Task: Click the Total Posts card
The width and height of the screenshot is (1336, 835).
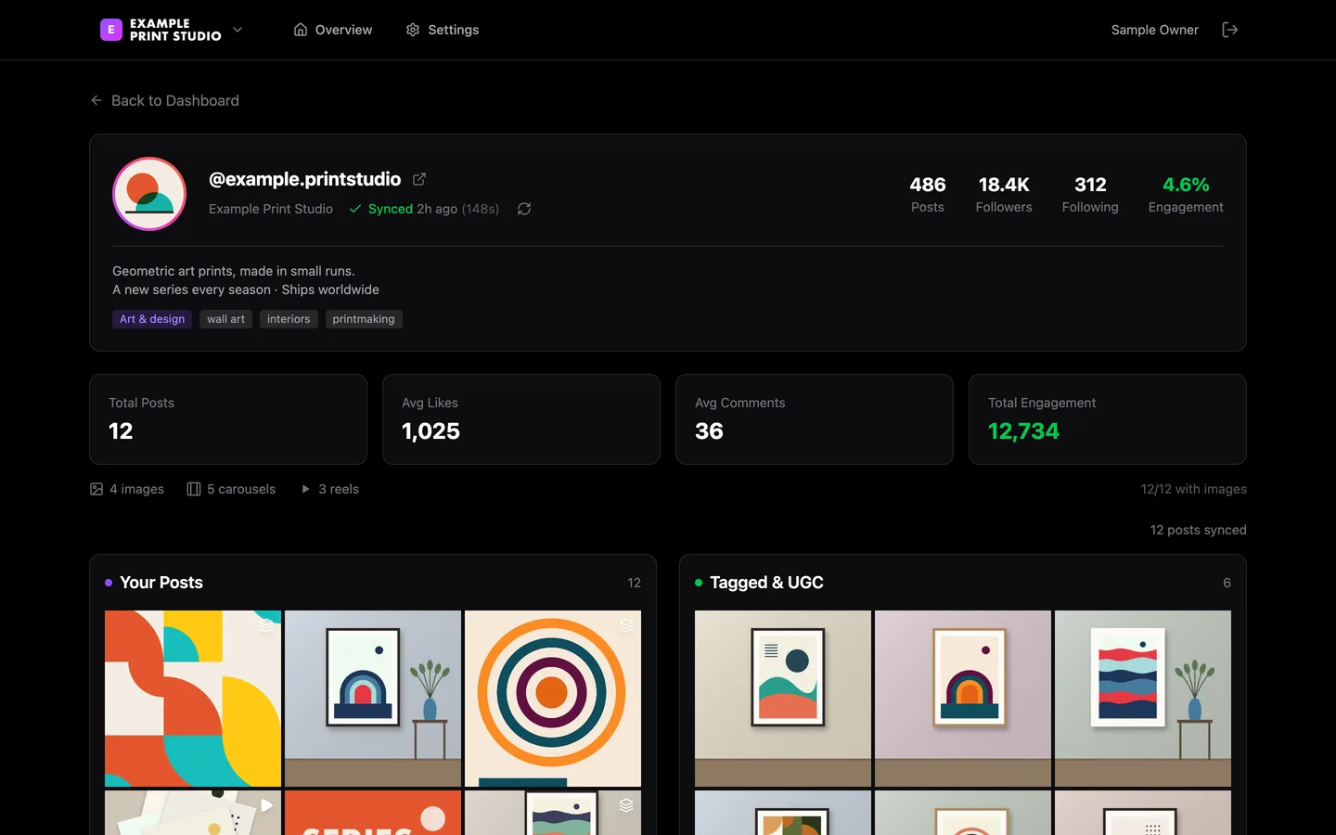Action: pos(228,419)
